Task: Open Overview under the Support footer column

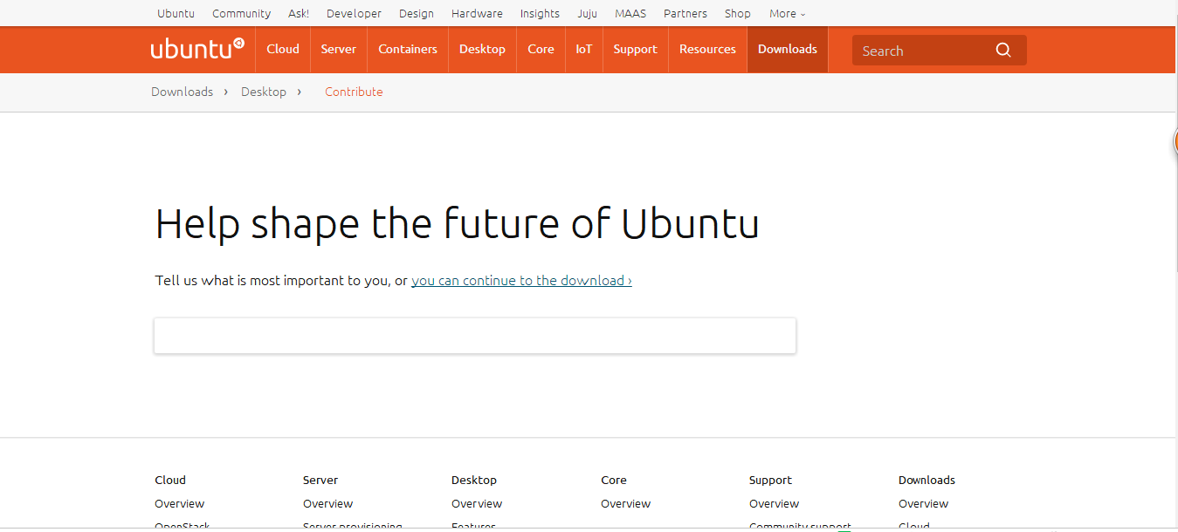Action: [774, 503]
